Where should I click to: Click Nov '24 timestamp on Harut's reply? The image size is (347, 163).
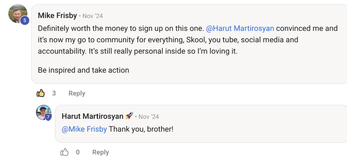pos(149,117)
